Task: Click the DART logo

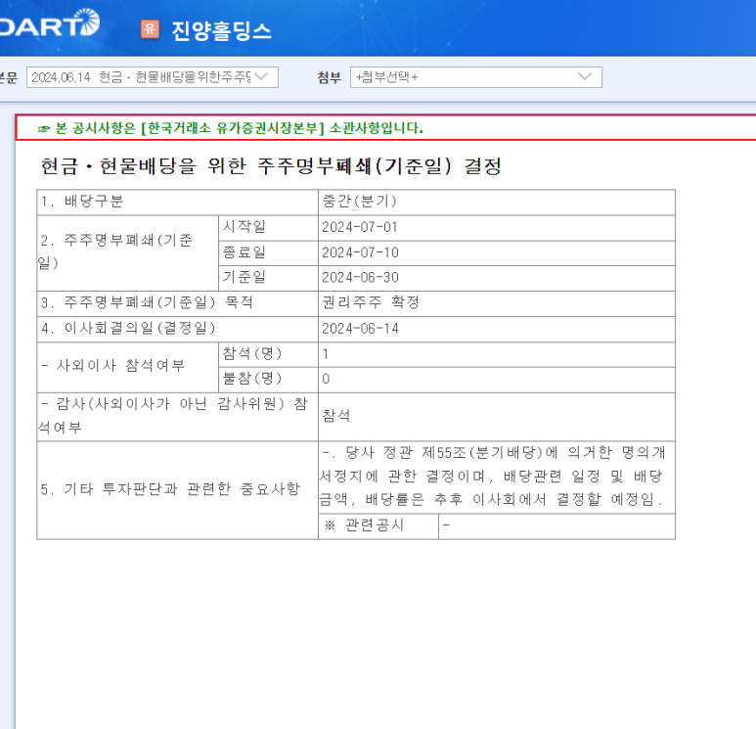Action: (49, 23)
